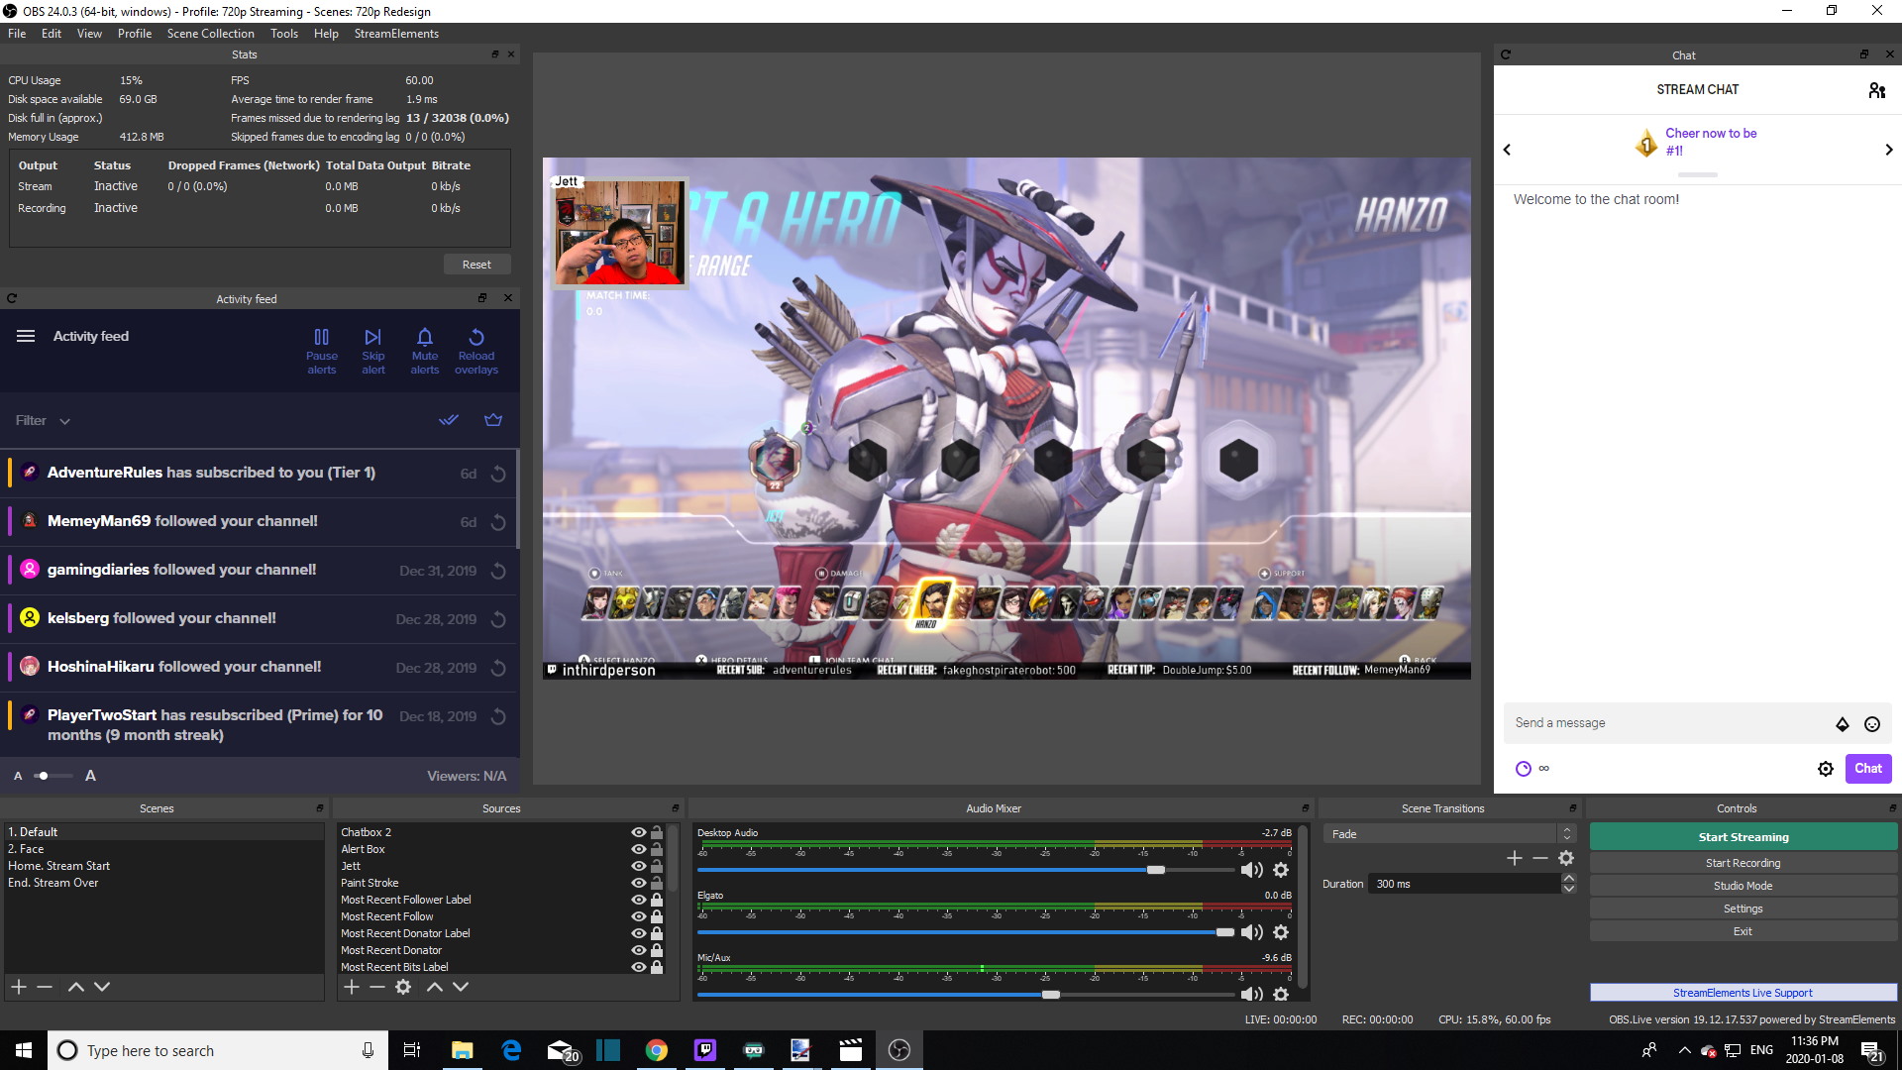Replay the AdventureRules subscription alert
This screenshot has width=1902, height=1070.
point(499,474)
